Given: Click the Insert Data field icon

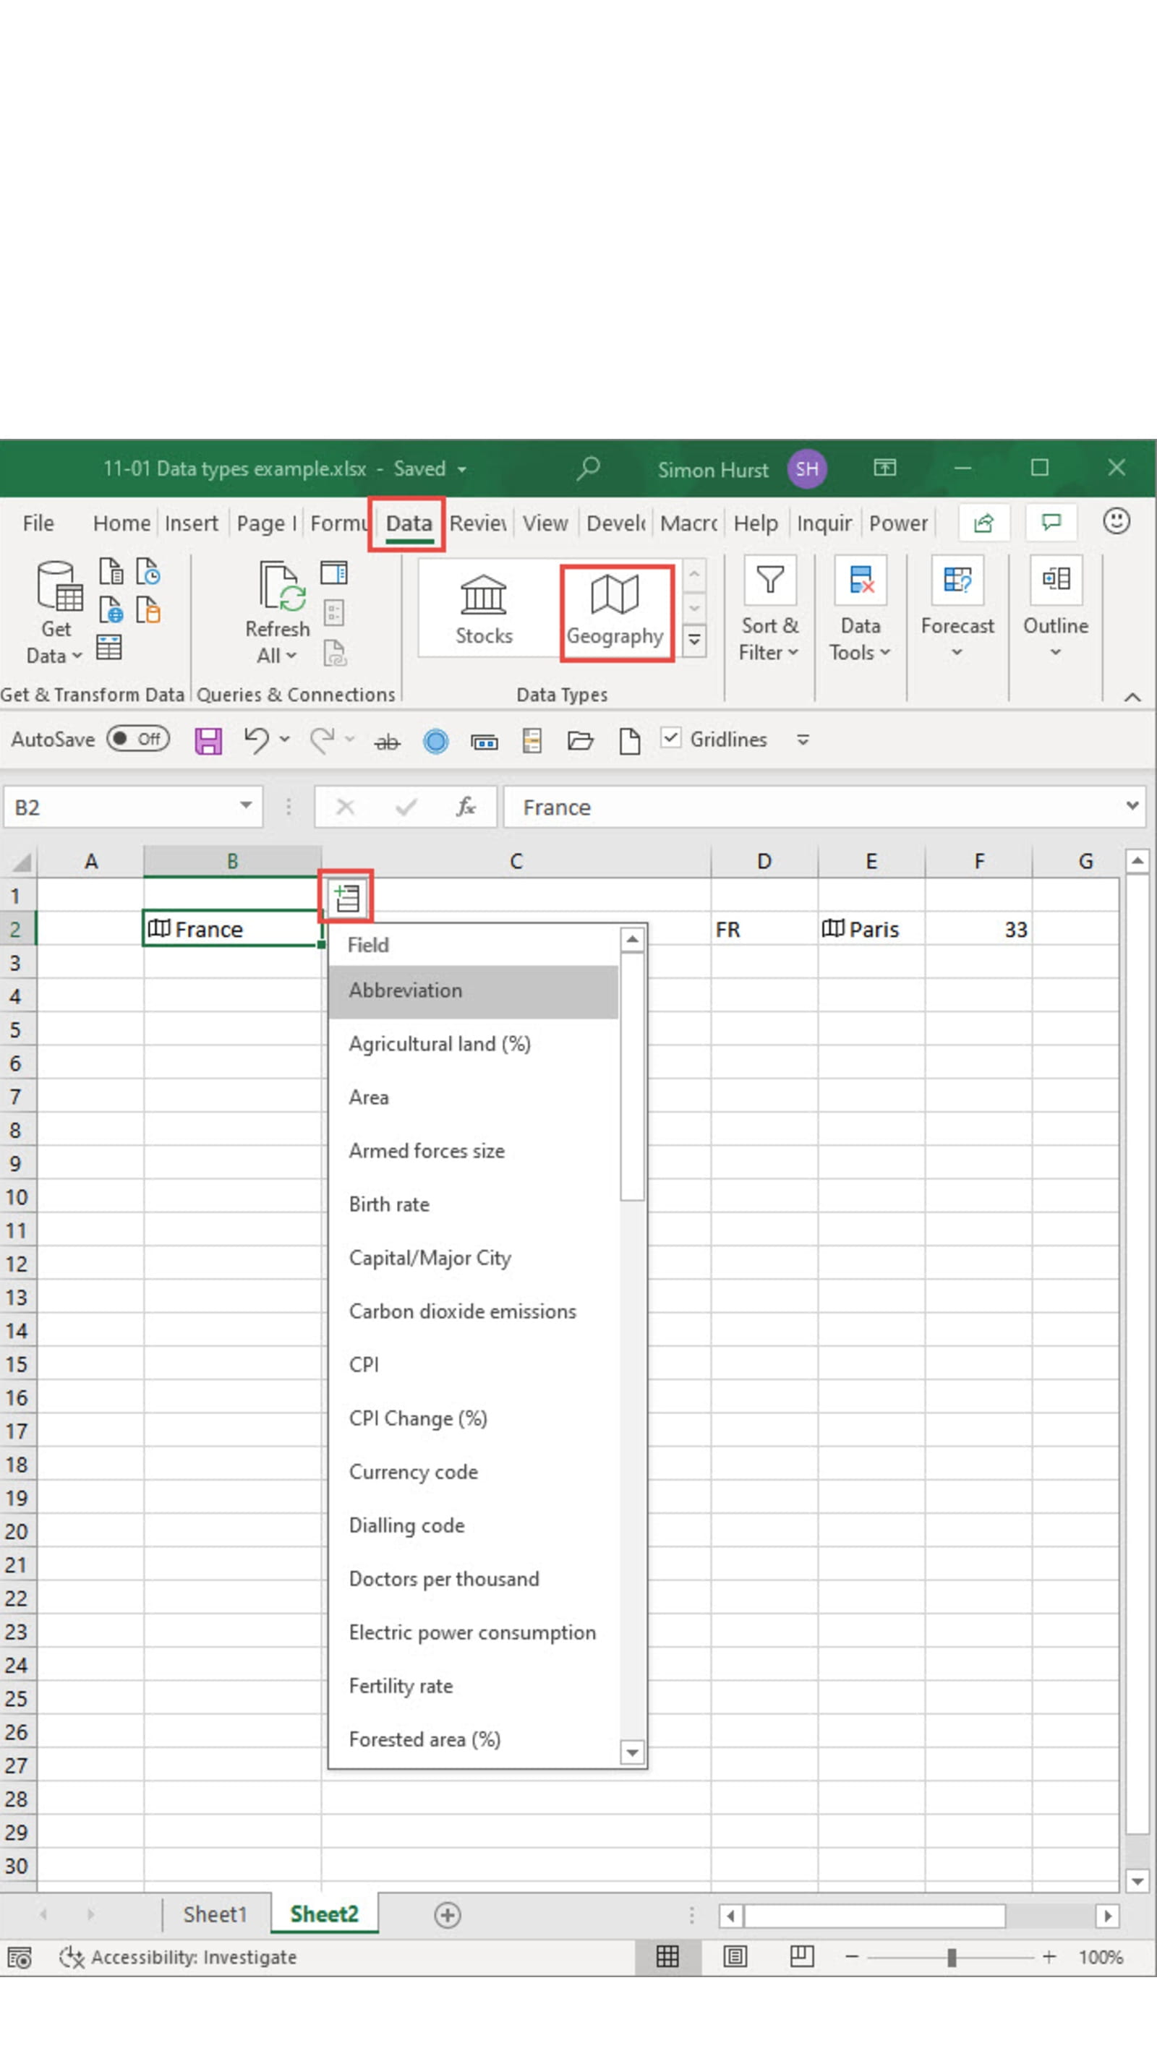Looking at the screenshot, I should click(x=346, y=898).
